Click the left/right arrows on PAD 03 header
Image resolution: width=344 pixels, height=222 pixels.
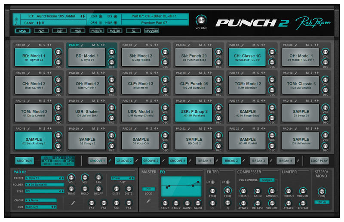156,45
